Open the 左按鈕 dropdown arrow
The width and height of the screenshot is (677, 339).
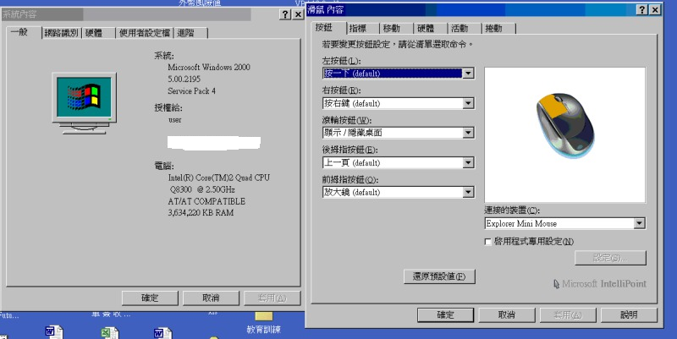[468, 74]
